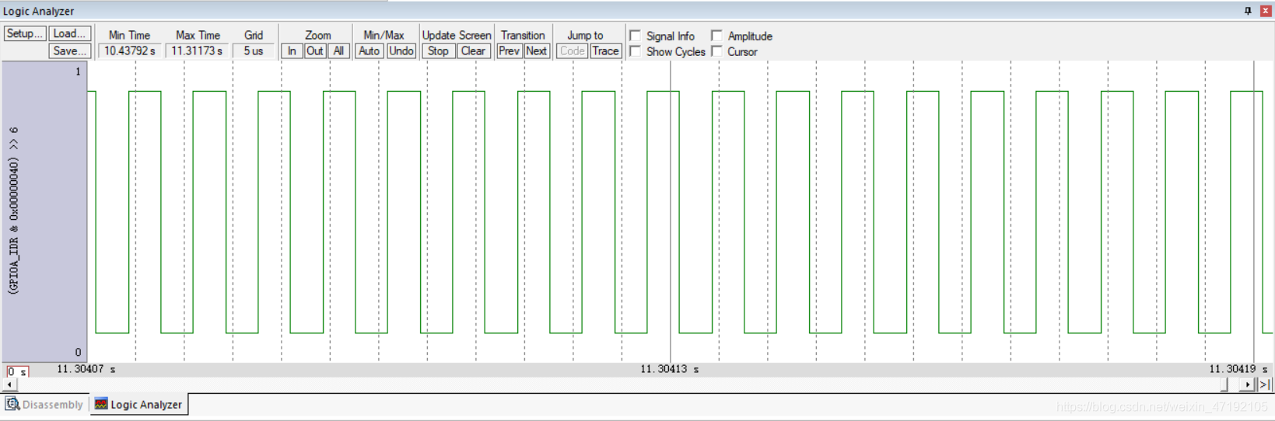
Task: Enable the Show Cycles checkbox
Action: point(636,51)
